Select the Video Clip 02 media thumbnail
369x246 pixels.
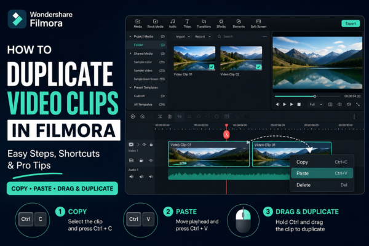(x=241, y=58)
